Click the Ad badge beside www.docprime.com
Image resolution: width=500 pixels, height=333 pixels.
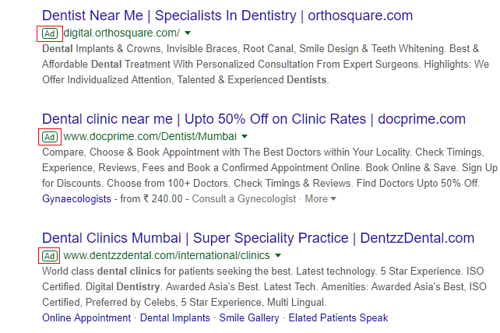tap(50, 137)
